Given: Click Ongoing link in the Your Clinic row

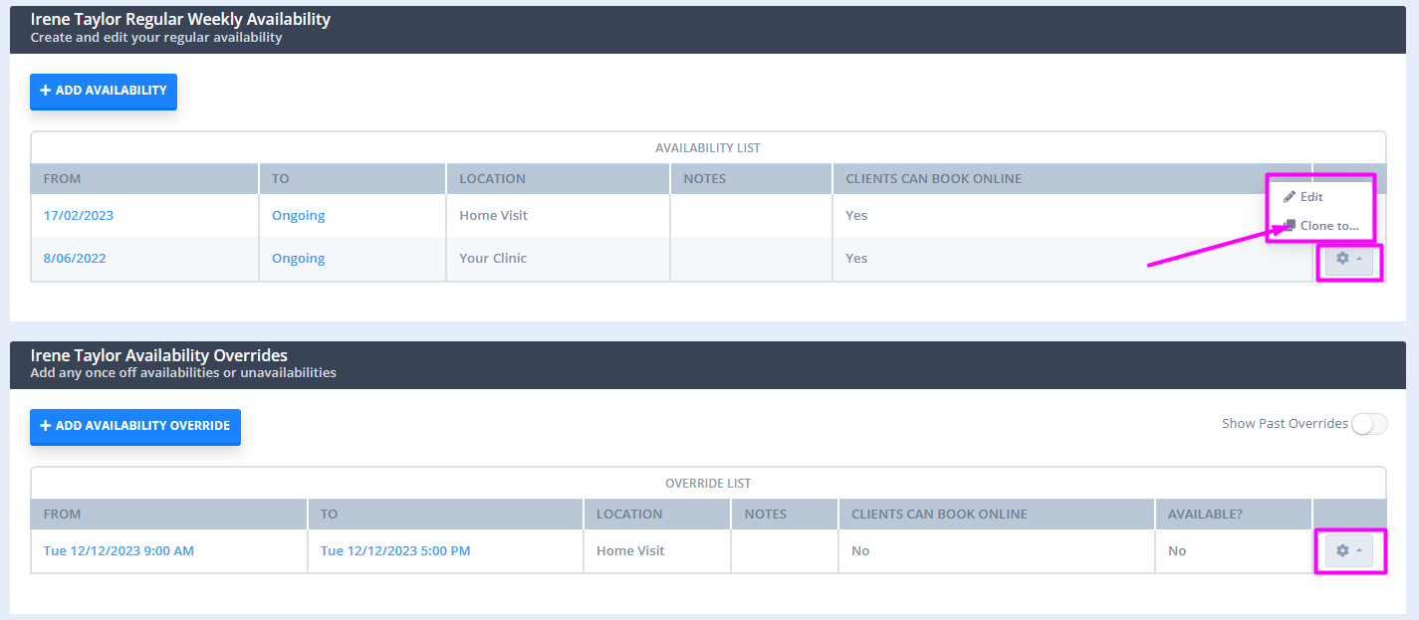Looking at the screenshot, I should pos(299,258).
